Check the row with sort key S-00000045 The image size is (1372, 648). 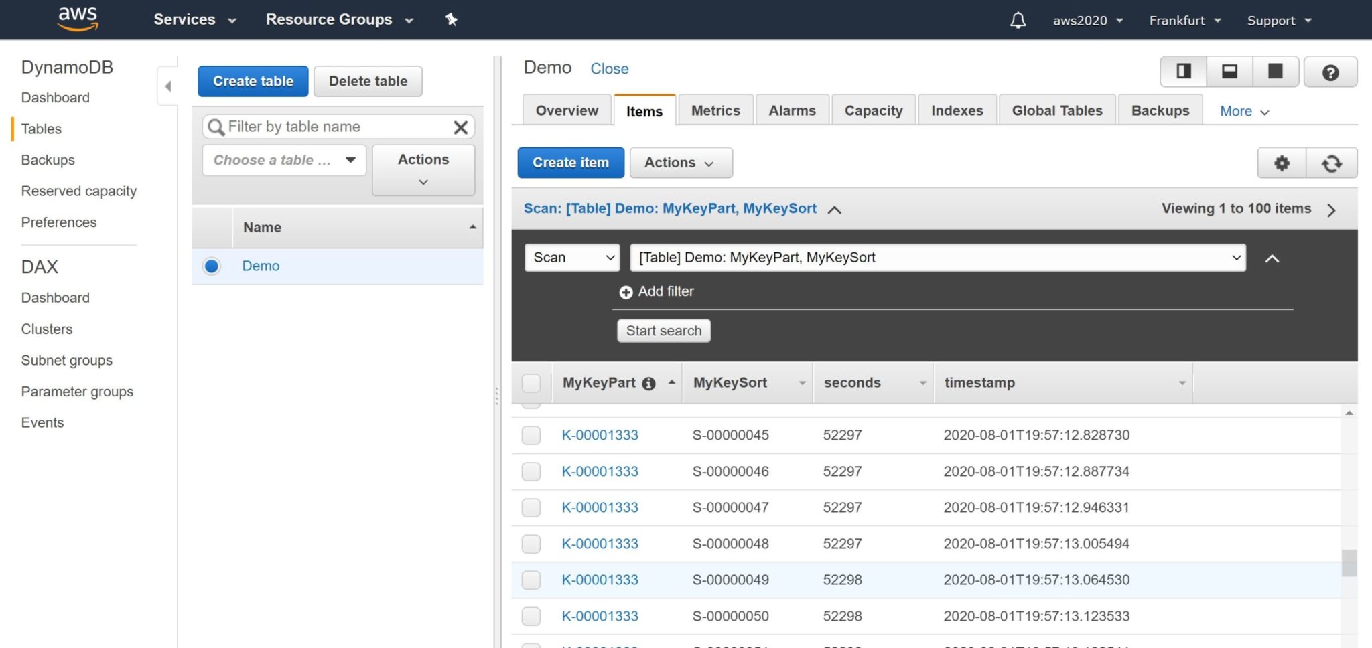(x=531, y=436)
